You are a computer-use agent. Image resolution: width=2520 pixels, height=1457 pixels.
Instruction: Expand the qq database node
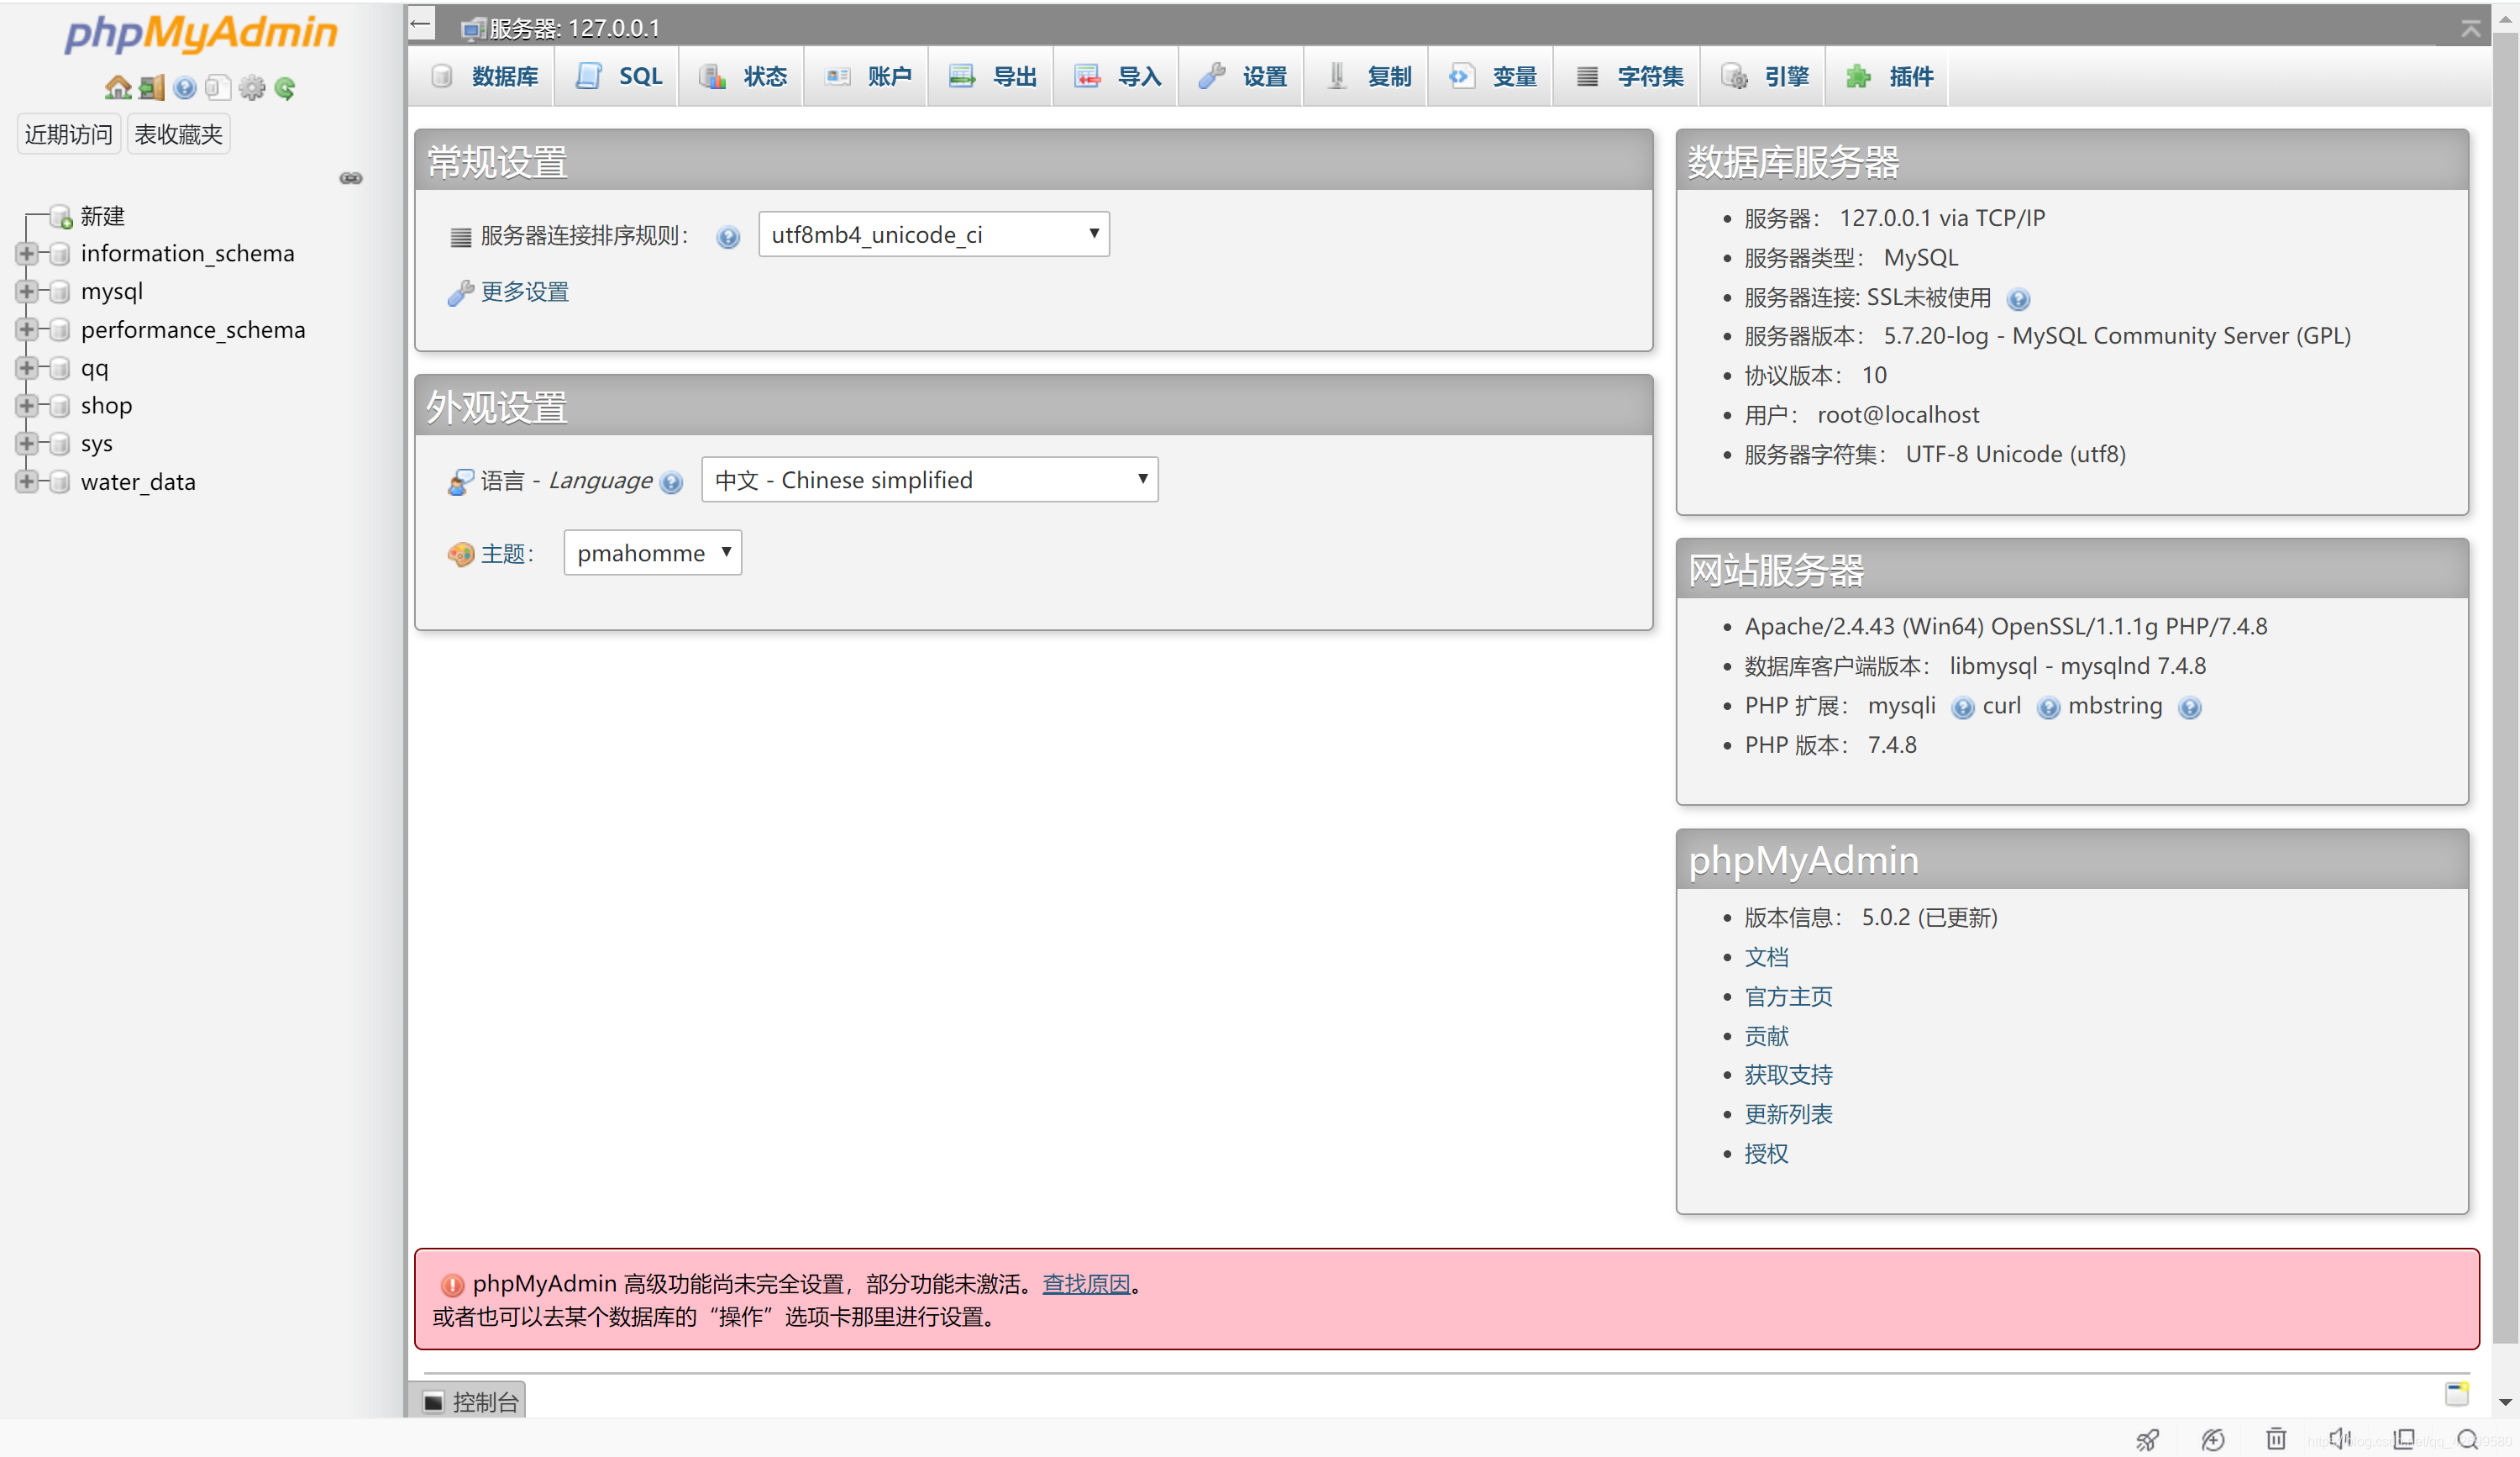[27, 368]
